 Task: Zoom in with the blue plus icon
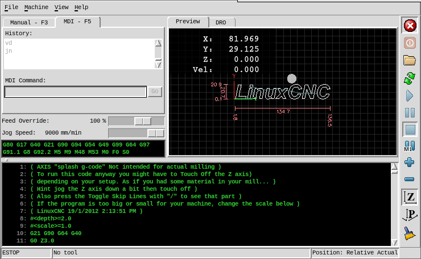point(410,162)
